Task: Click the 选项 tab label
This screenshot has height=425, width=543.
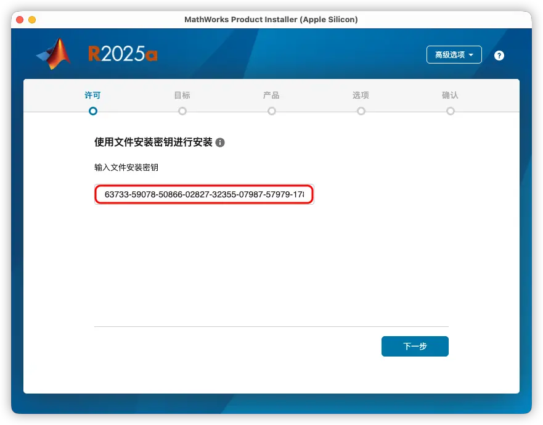Action: pos(361,95)
